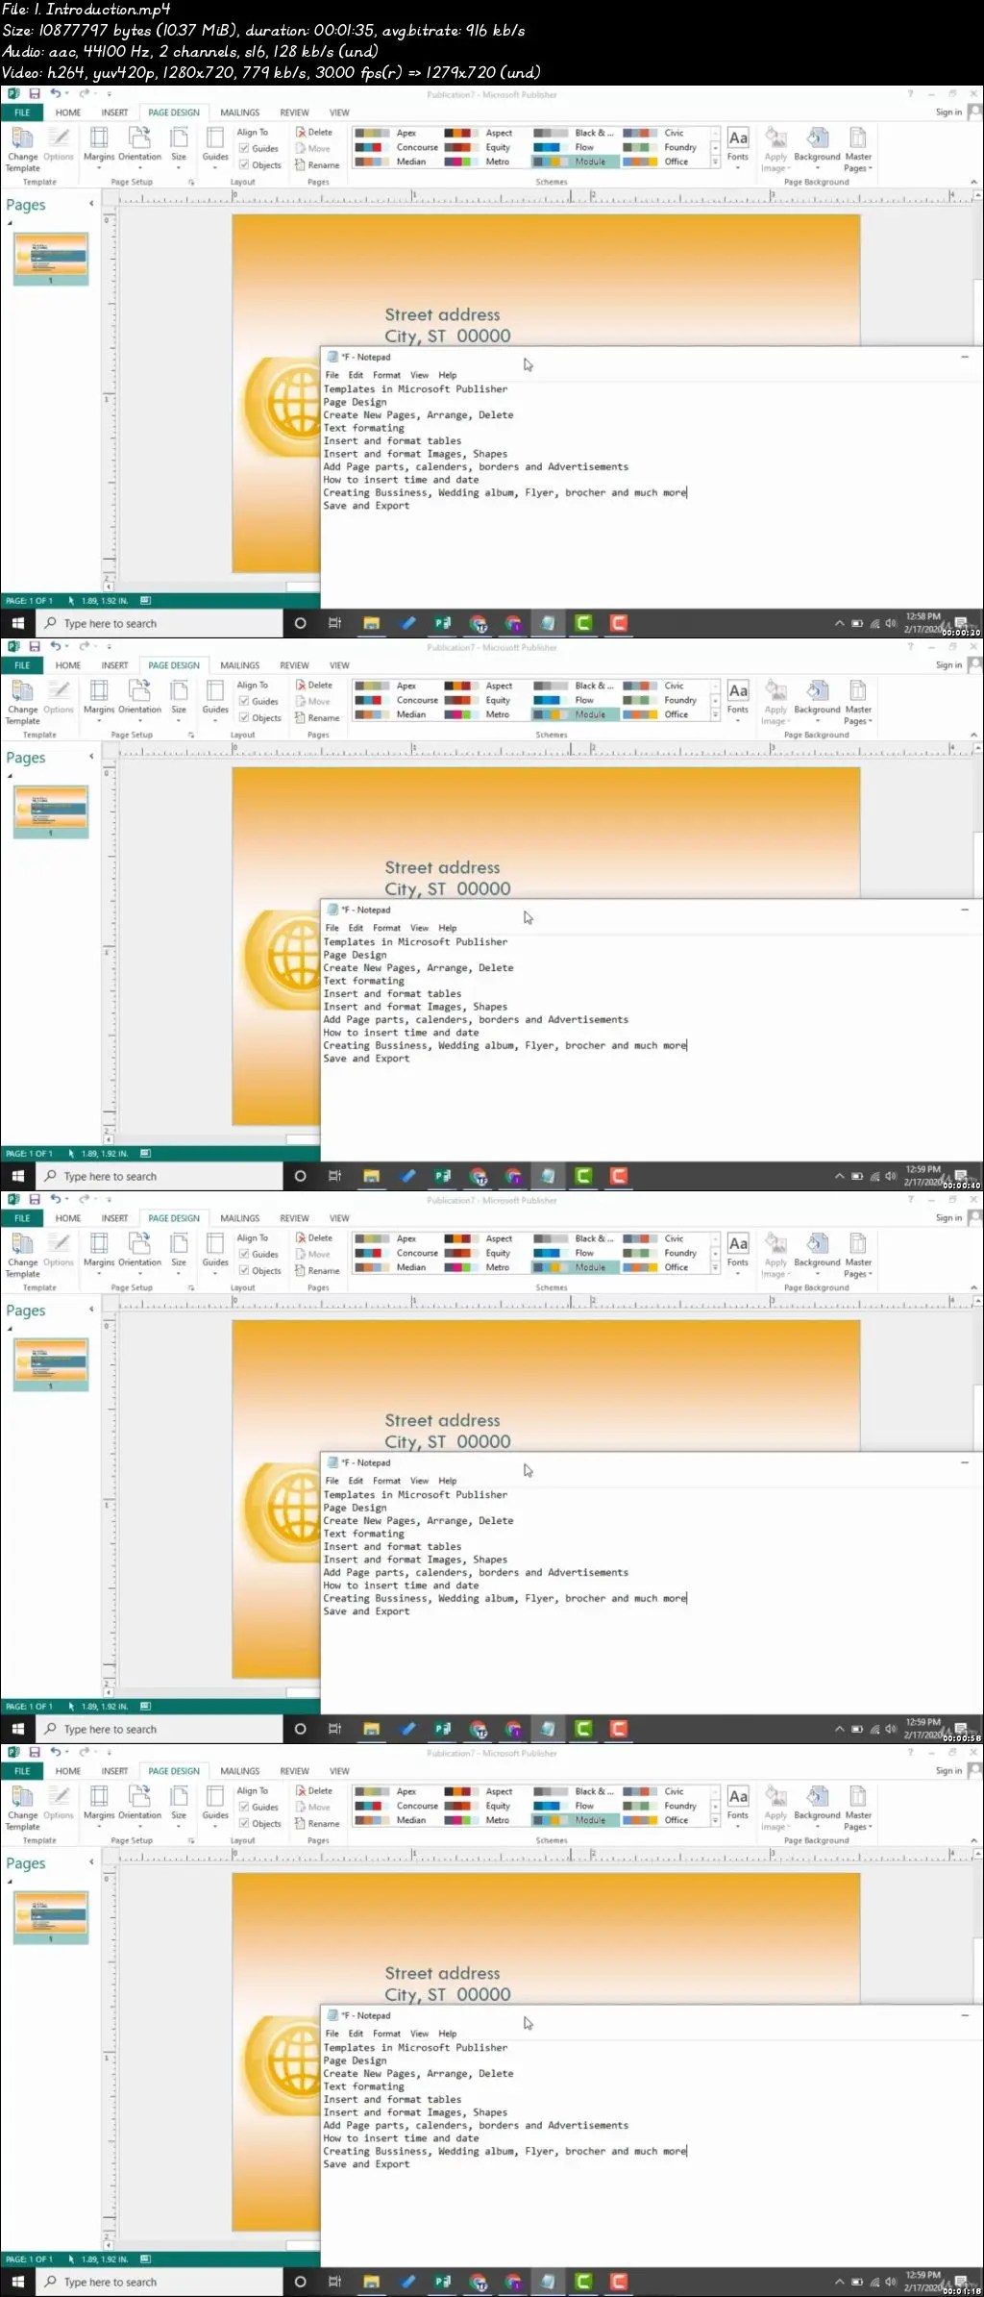984x2297 pixels.
Task: Click Rename page icon in 00:00:58 frame
Action: tap(301, 1271)
